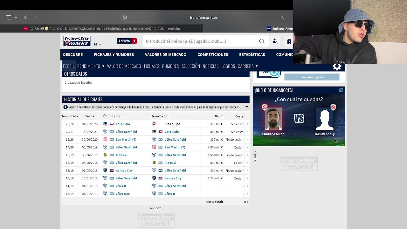Click San Martín crest in 30/06/2020 row
Screen dimensions: 407x229
click(x=105, y=140)
